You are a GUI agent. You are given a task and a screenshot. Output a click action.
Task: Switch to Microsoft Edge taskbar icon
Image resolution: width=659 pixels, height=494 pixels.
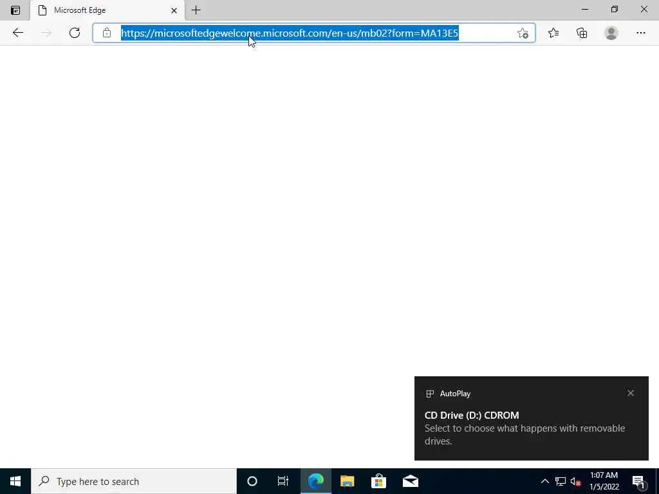315,481
